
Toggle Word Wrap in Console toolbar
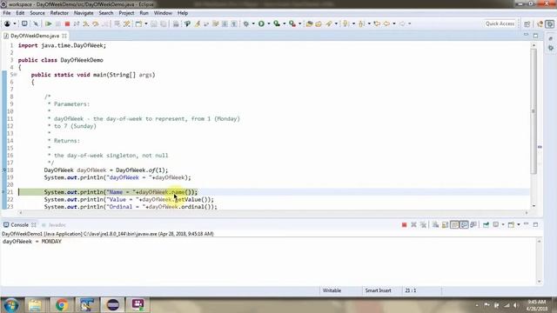[454, 224]
